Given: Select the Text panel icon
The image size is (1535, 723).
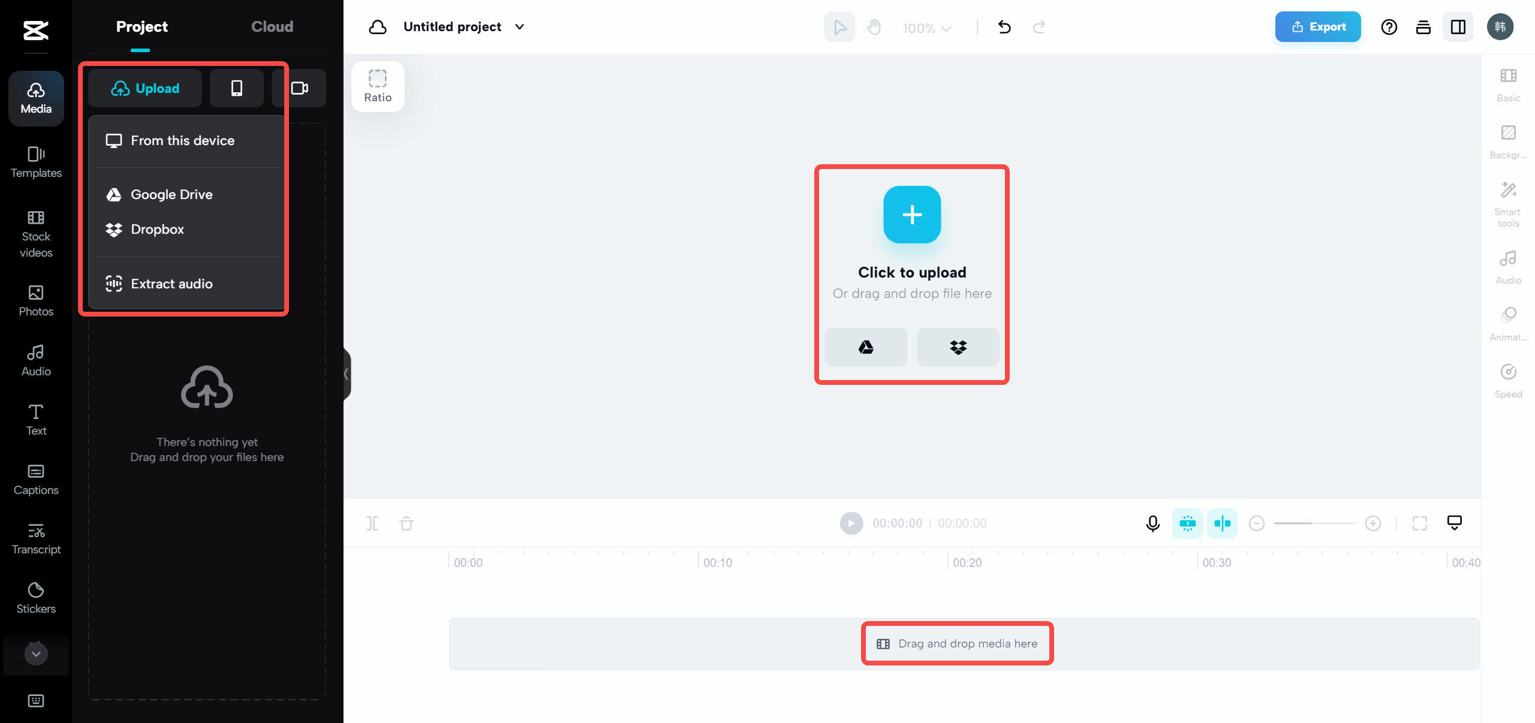Looking at the screenshot, I should 36,420.
